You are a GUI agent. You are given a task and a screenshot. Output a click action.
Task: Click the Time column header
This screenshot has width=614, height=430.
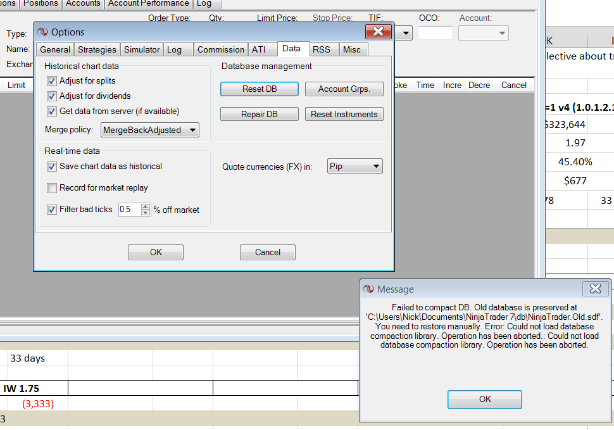[x=425, y=85]
